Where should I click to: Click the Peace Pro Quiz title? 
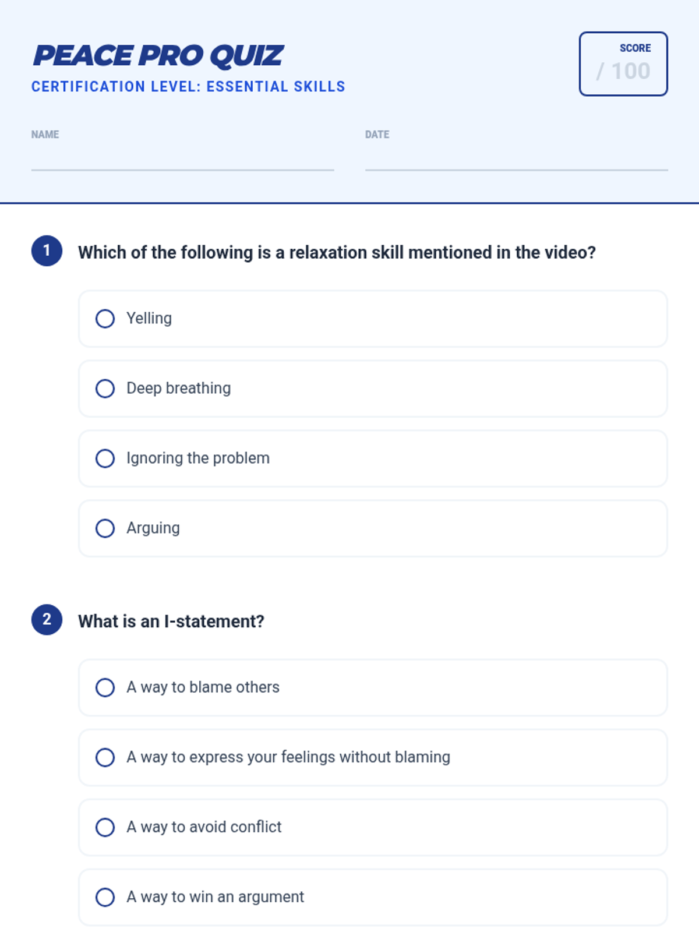158,56
